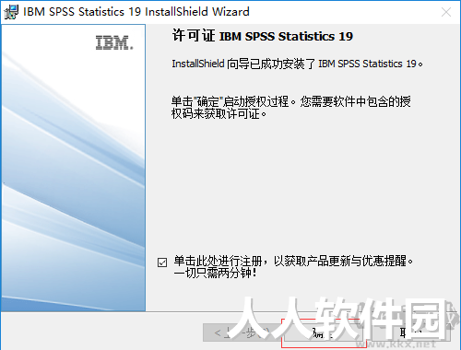Click the window title "IBM SPSS Statistics 19 InstallShield Wizard"
Screen dimensions: 461x350
(136, 12)
